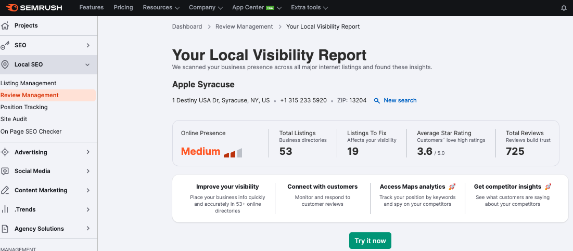Viewport: 573px width, 251px height.
Task: Click the Agency Solutions document icon
Action: (x=5, y=229)
